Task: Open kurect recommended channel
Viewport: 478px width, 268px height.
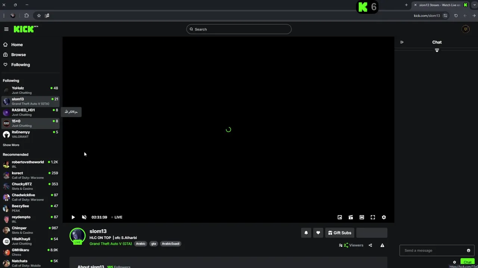Action: pos(31,175)
